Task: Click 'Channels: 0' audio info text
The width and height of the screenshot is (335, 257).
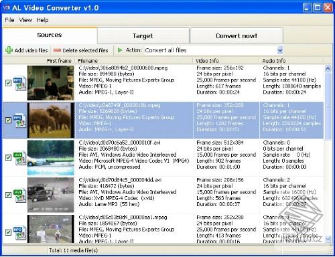Action: 277,143
